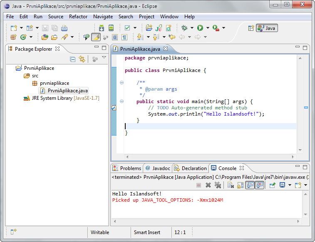Open the New Java Class dropdown arrow

(31, 37)
